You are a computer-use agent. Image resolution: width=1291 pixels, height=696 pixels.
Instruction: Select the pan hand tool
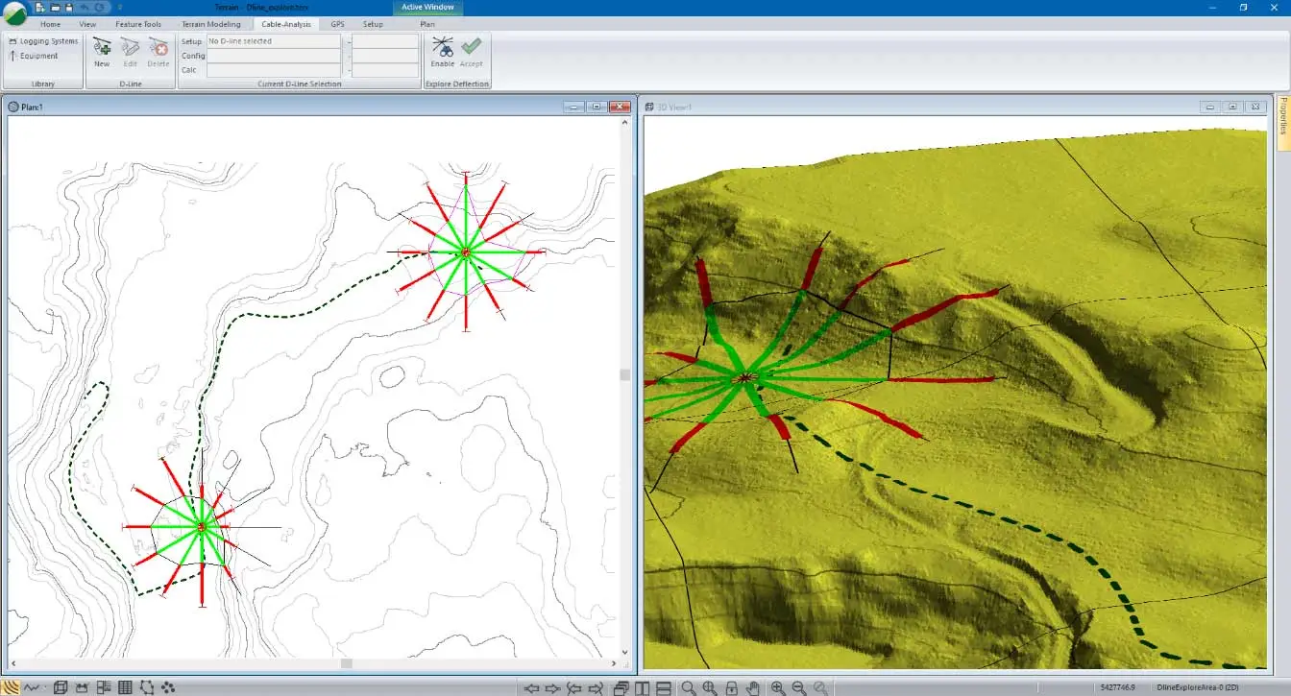[753, 687]
